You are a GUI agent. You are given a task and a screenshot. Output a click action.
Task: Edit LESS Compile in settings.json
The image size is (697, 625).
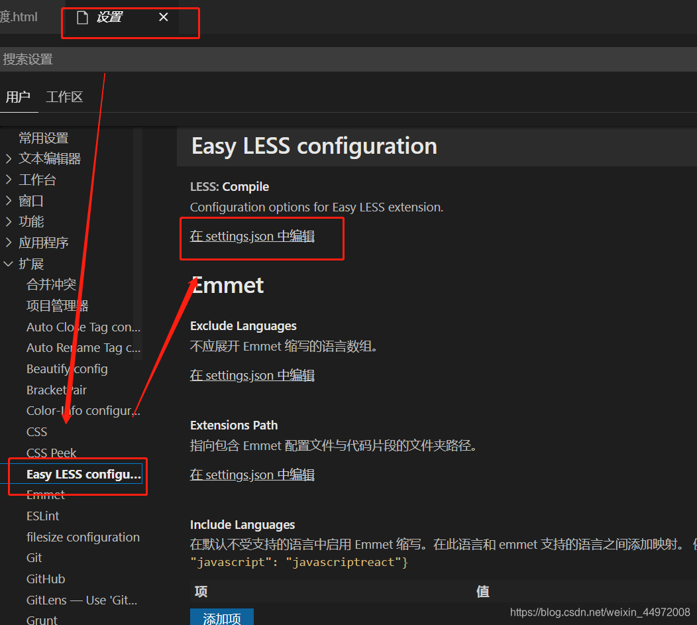pos(252,236)
